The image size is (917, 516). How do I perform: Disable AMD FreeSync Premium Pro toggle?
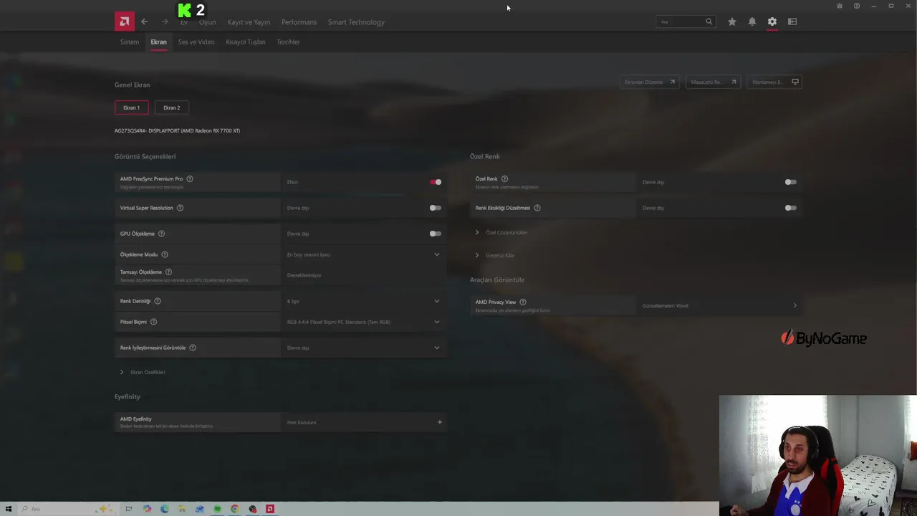coord(436,182)
